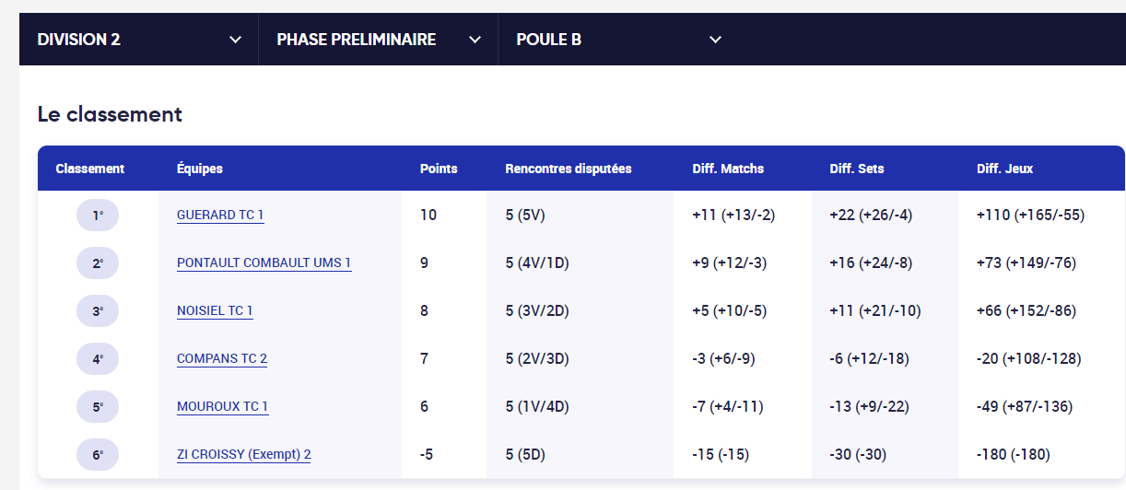This screenshot has height=490, width=1126.
Task: View the MOUROUX TC 1 team
Action: [222, 406]
